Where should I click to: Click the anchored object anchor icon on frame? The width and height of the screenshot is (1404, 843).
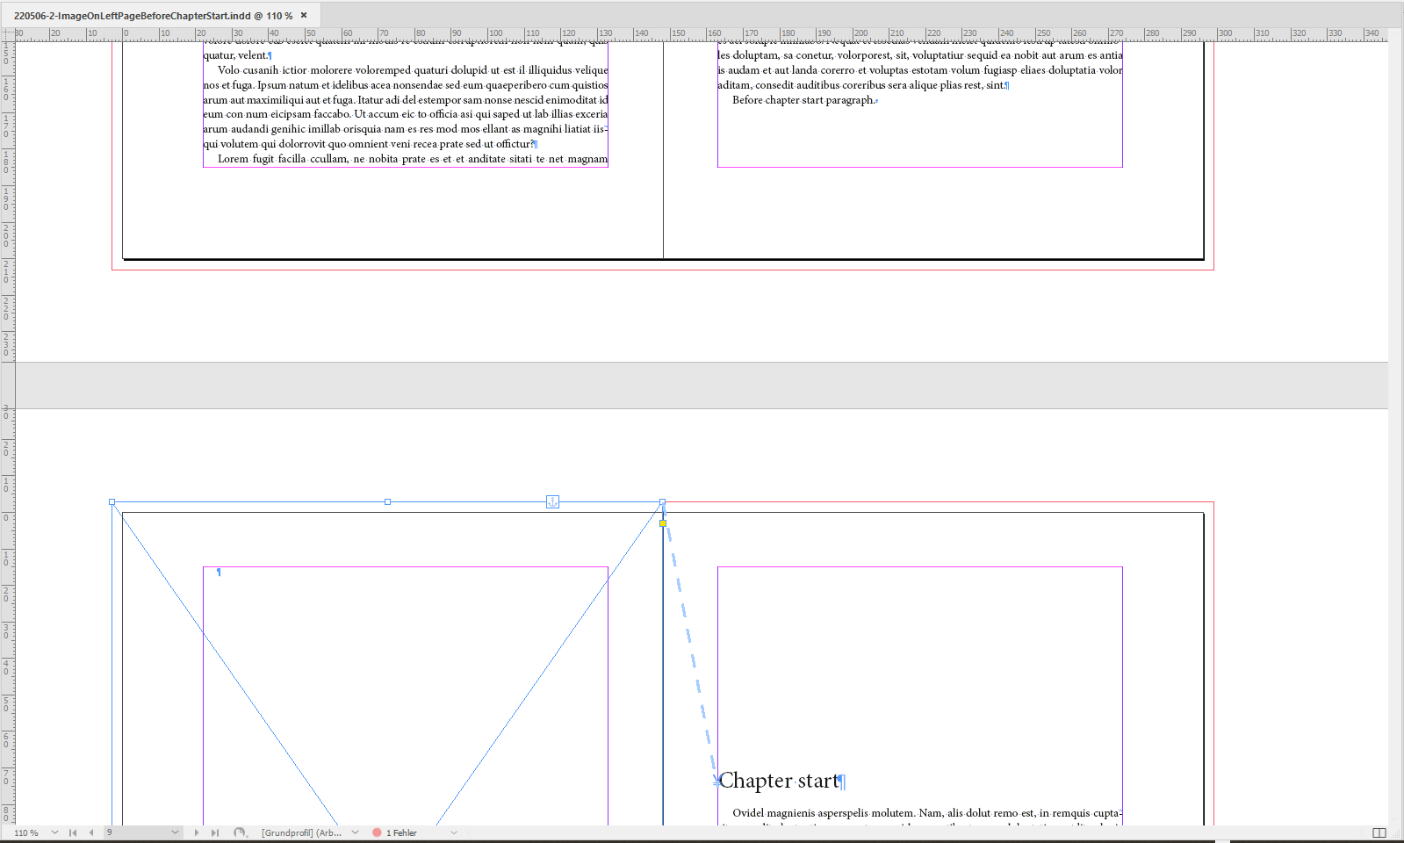click(552, 501)
